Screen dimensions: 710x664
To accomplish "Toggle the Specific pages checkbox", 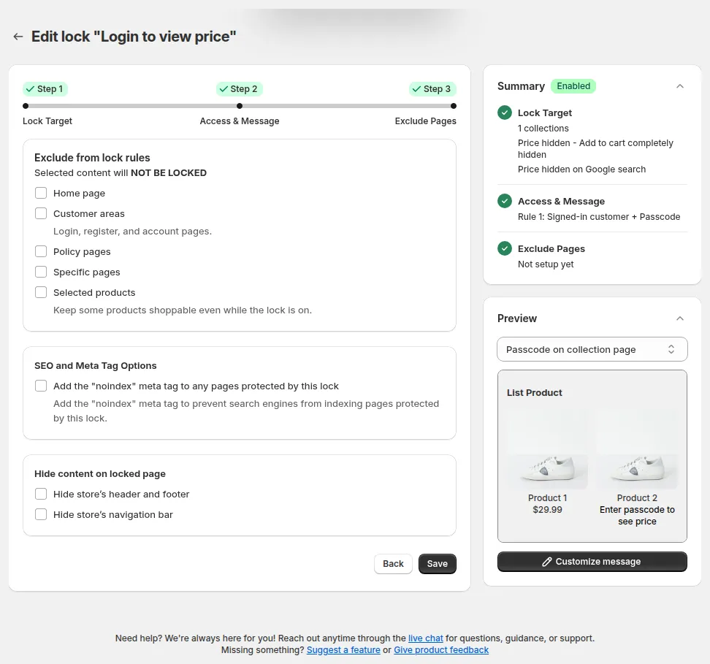I will (x=41, y=272).
